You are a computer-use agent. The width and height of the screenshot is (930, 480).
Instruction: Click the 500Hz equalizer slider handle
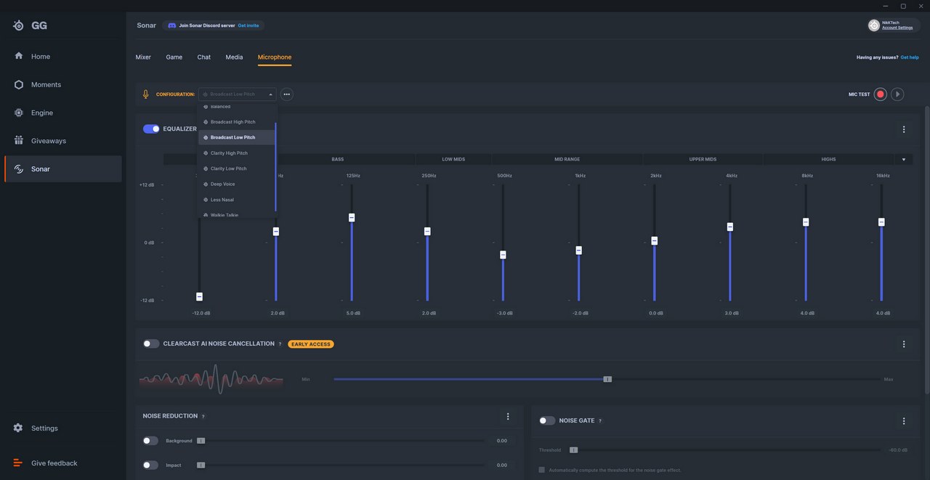pyautogui.click(x=503, y=255)
